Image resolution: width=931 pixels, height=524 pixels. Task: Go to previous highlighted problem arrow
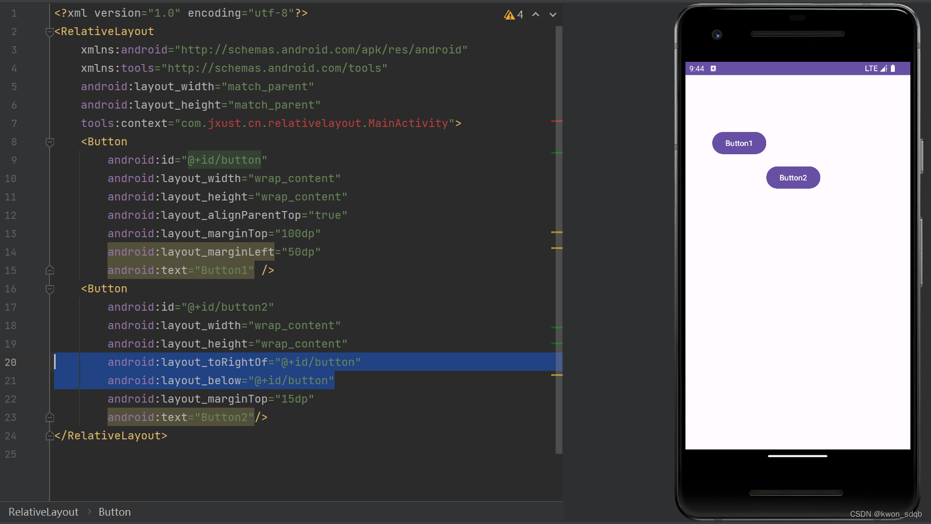coord(536,14)
